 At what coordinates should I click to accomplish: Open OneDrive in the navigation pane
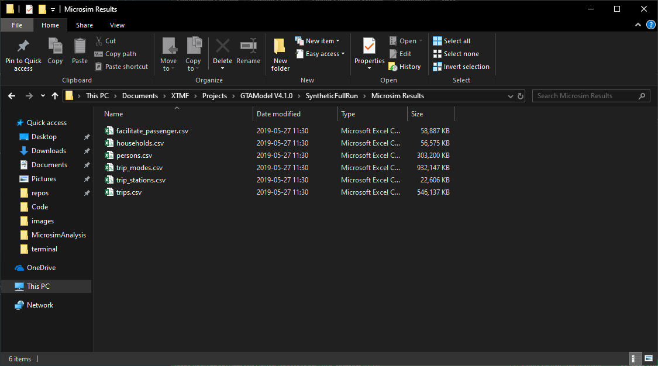(41, 267)
